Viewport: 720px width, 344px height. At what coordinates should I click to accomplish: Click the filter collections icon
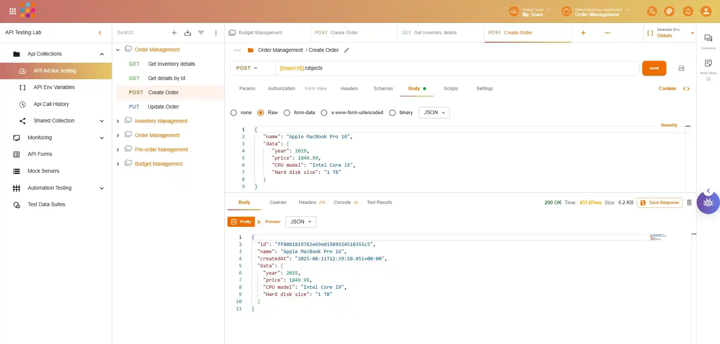(201, 33)
